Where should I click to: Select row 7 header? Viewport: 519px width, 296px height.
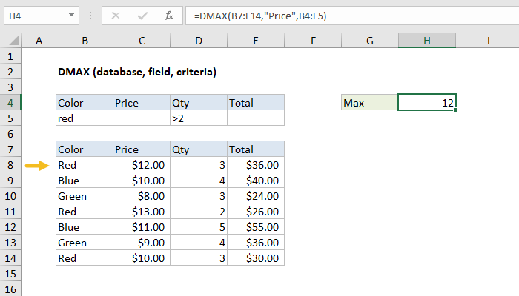(10, 149)
